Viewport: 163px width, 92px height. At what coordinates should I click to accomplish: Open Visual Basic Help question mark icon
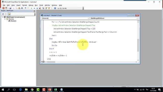(x=55, y=8)
